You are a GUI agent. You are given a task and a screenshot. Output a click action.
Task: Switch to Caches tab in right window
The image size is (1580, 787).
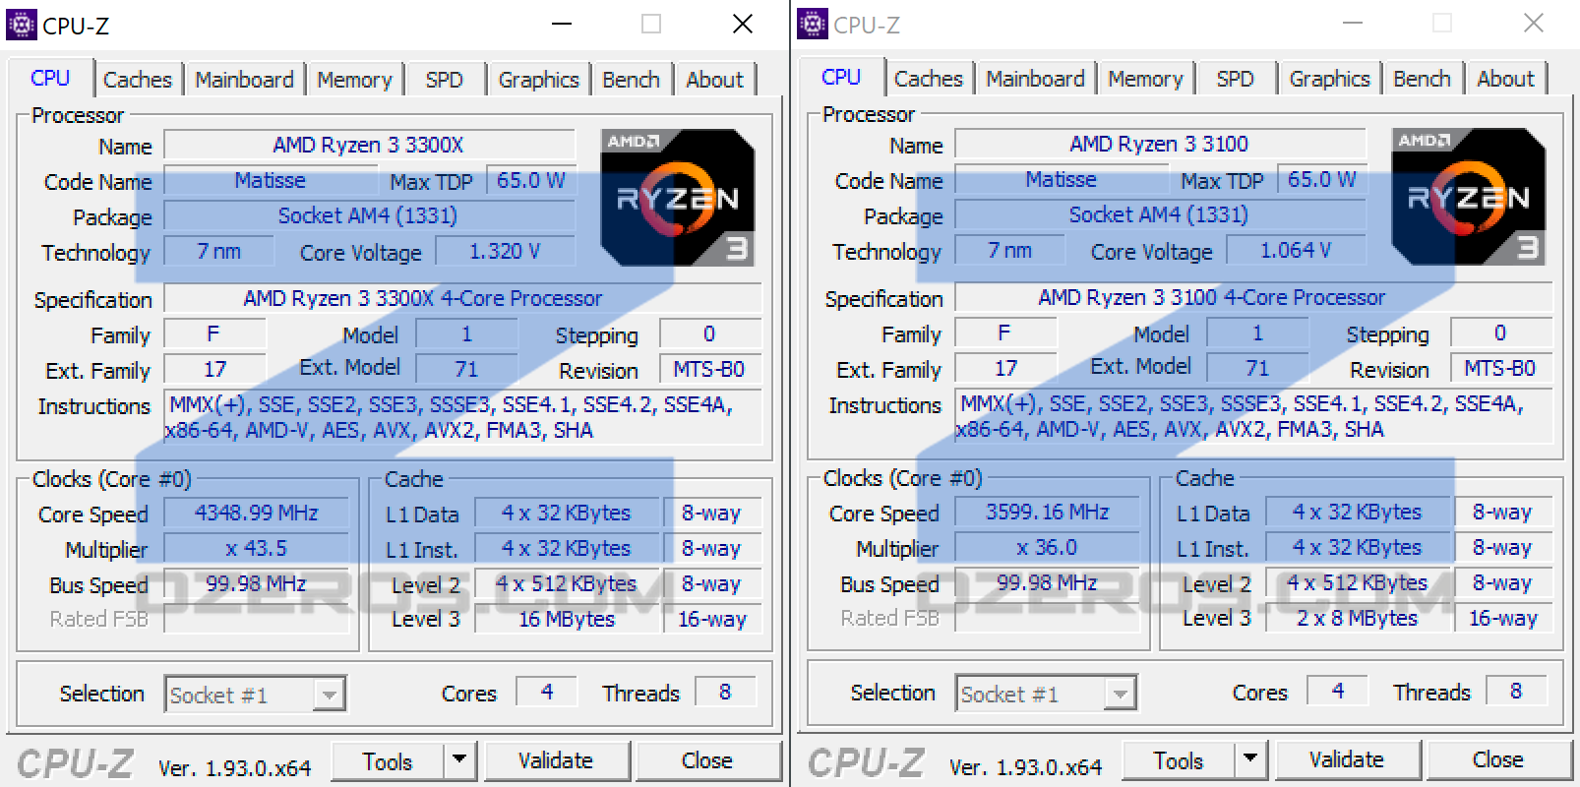click(x=929, y=79)
